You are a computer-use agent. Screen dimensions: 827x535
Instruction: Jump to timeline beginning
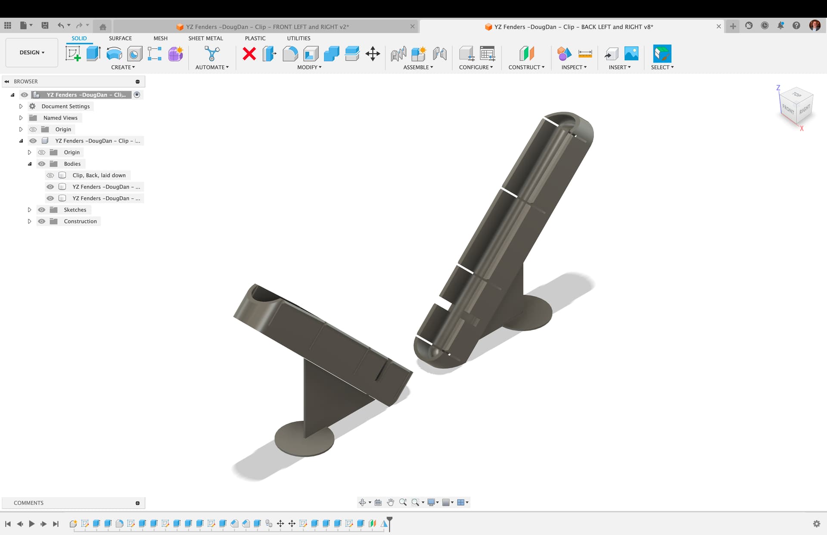(8, 524)
